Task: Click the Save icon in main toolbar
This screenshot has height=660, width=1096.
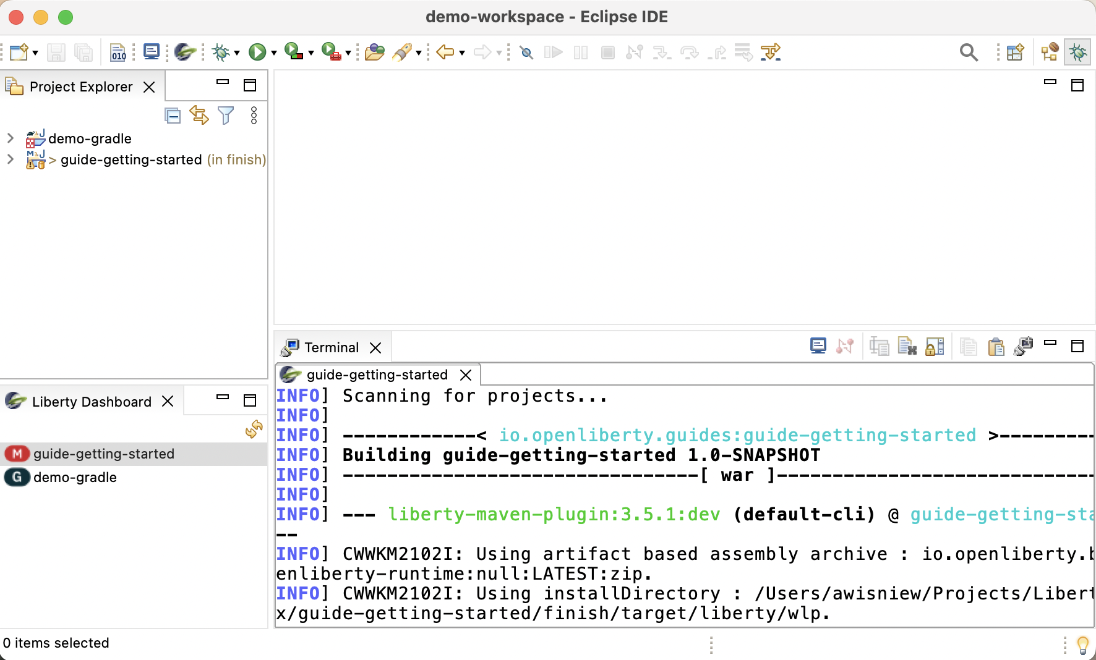Action: point(56,52)
